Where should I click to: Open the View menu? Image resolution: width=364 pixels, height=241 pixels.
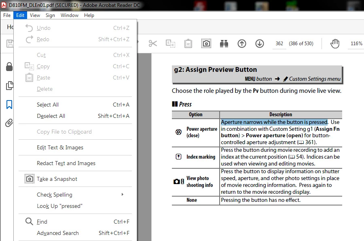point(35,15)
